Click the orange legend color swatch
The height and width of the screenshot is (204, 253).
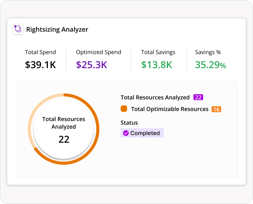(x=124, y=109)
